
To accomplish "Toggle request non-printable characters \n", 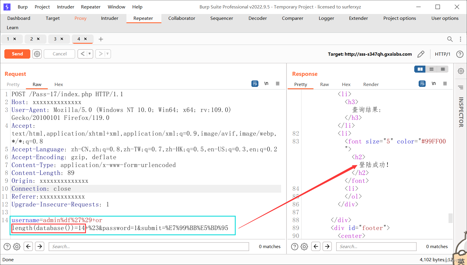I will pos(266,84).
